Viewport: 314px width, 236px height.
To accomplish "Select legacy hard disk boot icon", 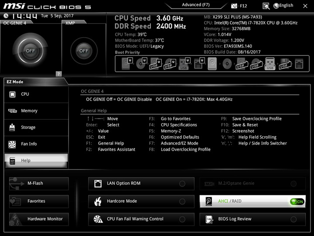I will click(x=212, y=64).
